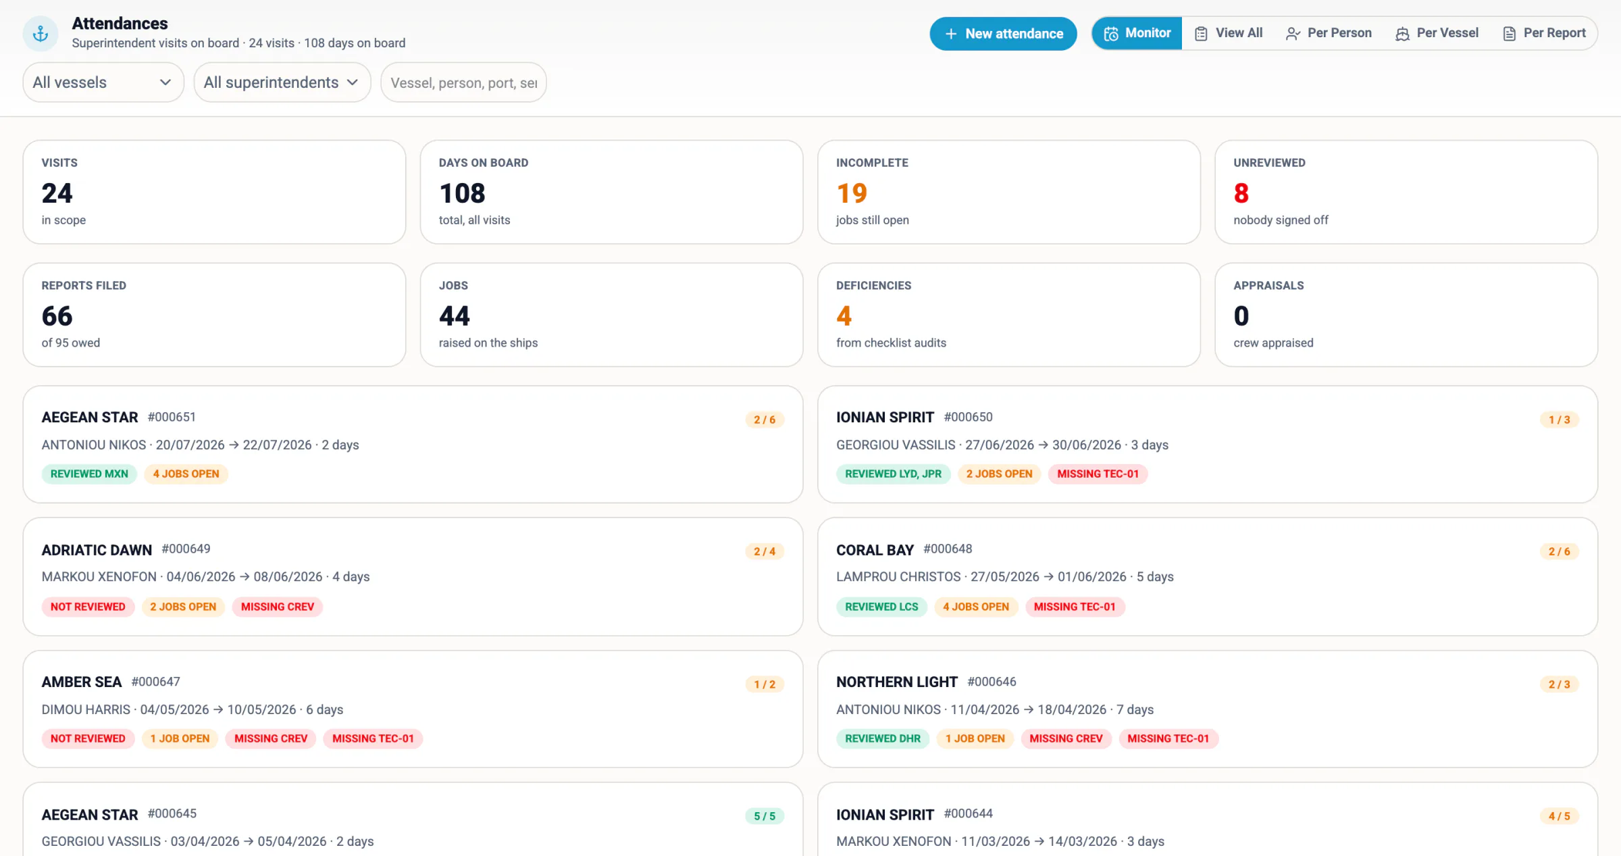This screenshot has height=856, width=1621.
Task: Expand the All superintendents filter
Action: point(282,82)
